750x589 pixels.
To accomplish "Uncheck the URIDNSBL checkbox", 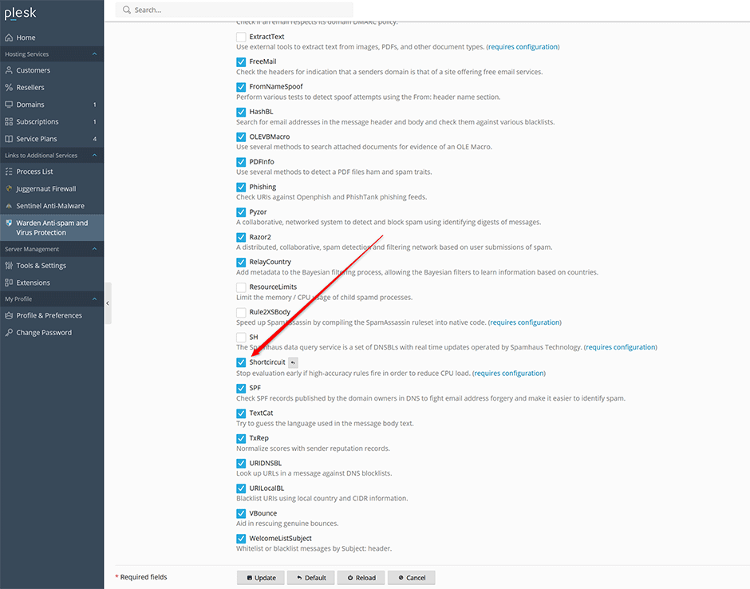I will 241,464.
